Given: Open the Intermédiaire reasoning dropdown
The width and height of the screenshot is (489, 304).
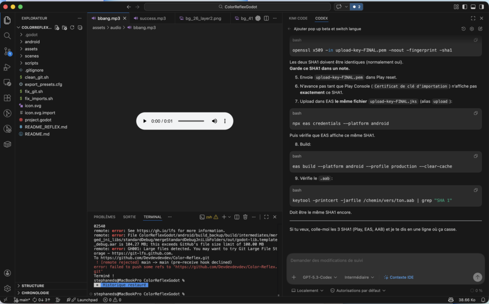Looking at the screenshot, I should pos(360,277).
